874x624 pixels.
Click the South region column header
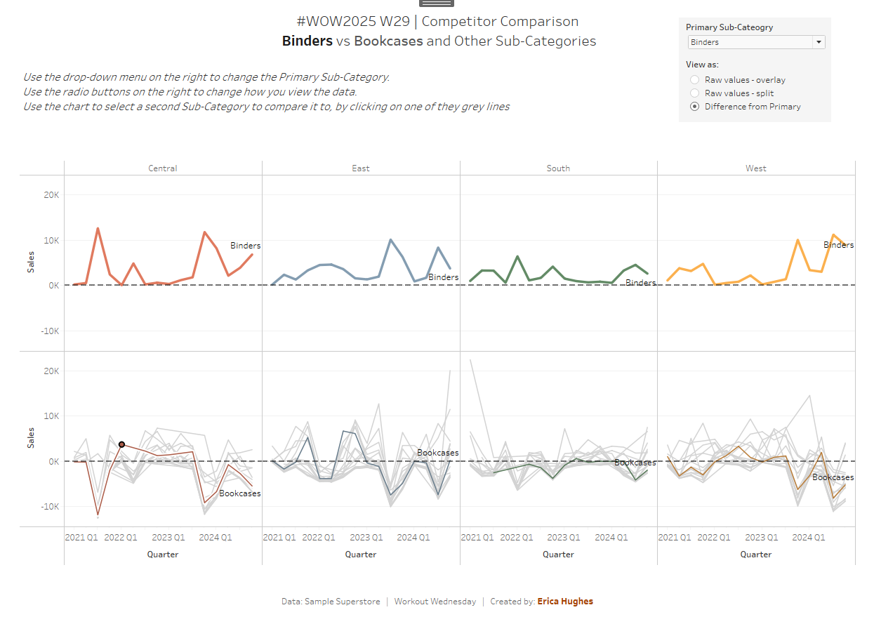tap(559, 168)
